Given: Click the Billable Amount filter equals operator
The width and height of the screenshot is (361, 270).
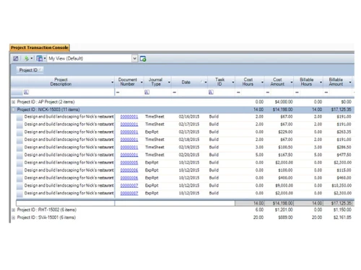Looking at the screenshot, I should pyautogui.click(x=326, y=92).
